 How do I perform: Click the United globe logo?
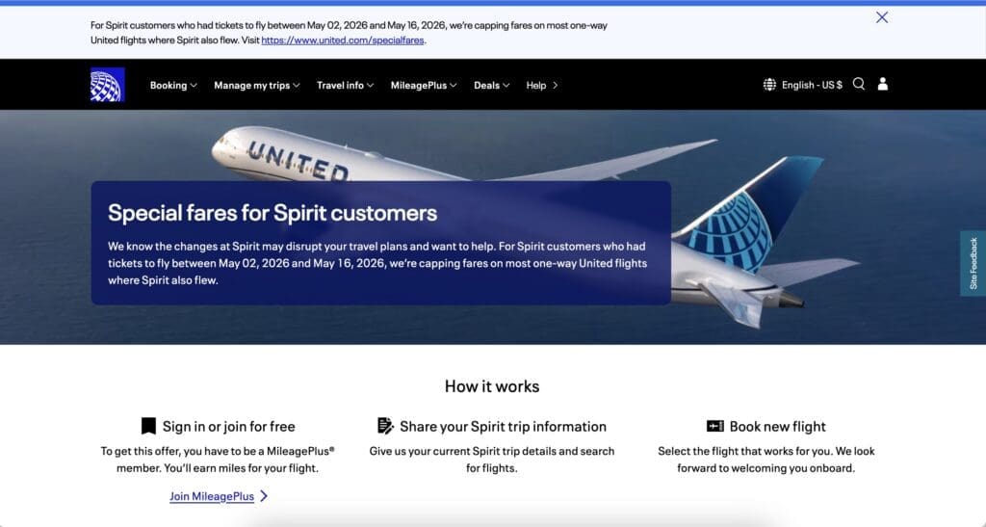[x=108, y=85]
